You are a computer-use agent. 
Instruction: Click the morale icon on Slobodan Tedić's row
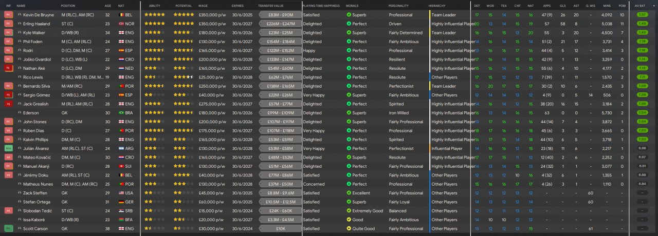[349, 210]
